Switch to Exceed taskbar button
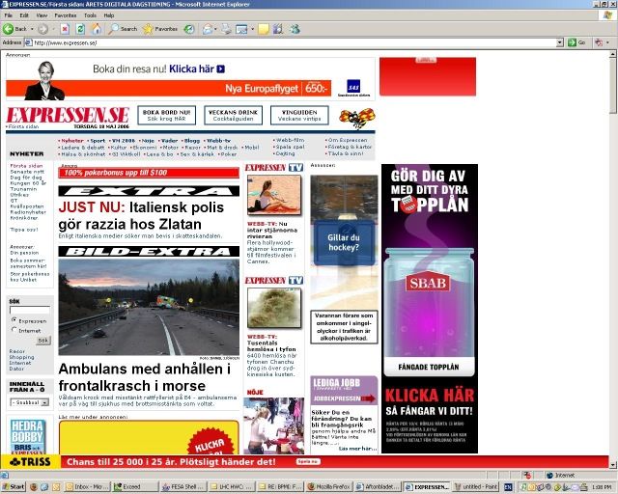This screenshot has width=618, height=494. pyautogui.click(x=135, y=487)
